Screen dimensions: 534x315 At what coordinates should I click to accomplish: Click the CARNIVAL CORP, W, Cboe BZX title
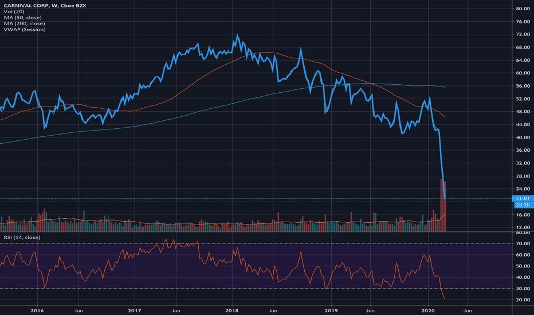point(45,6)
